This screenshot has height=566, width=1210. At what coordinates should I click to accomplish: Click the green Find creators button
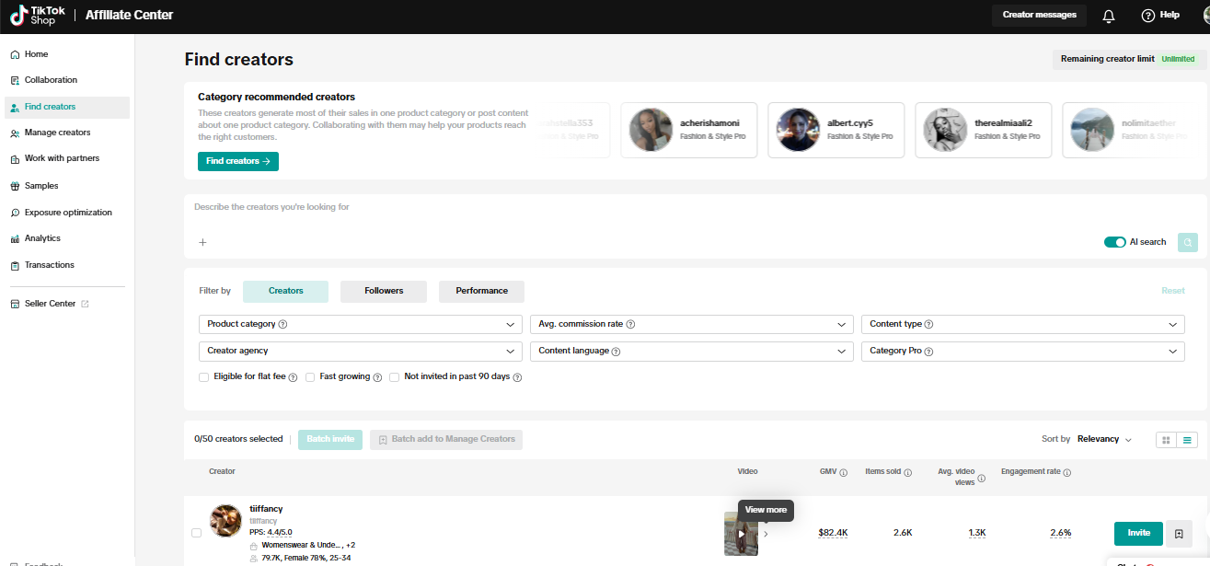[238, 162]
